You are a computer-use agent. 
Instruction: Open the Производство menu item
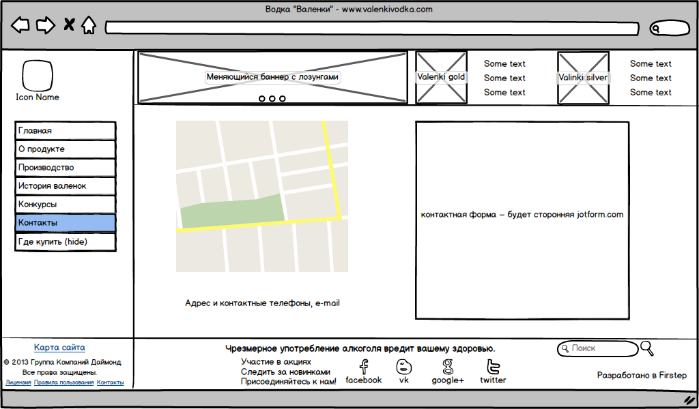66,168
